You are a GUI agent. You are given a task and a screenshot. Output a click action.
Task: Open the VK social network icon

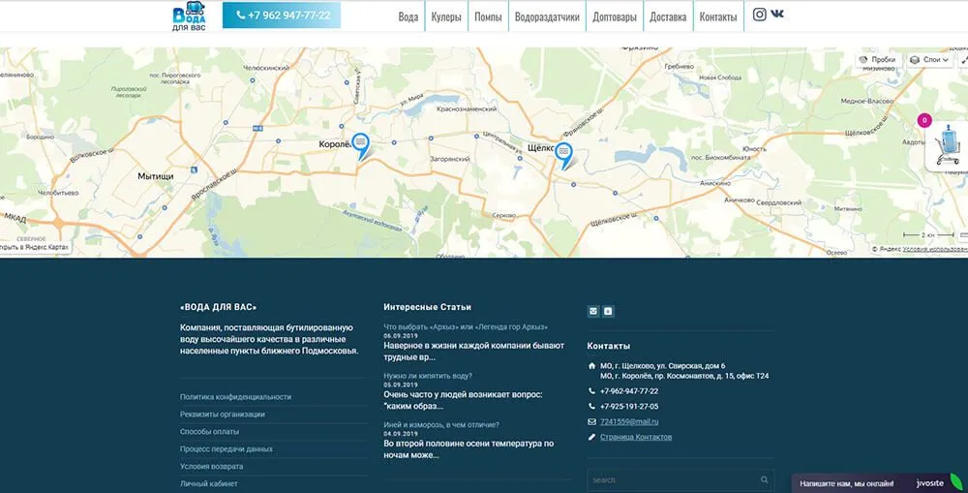777,15
